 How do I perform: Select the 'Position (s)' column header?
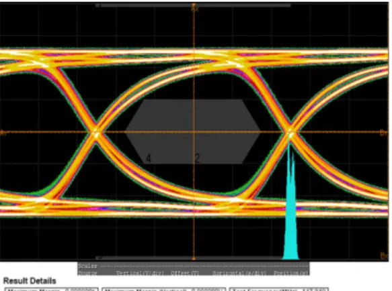[290, 273]
